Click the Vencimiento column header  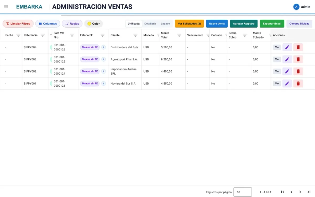(x=195, y=35)
